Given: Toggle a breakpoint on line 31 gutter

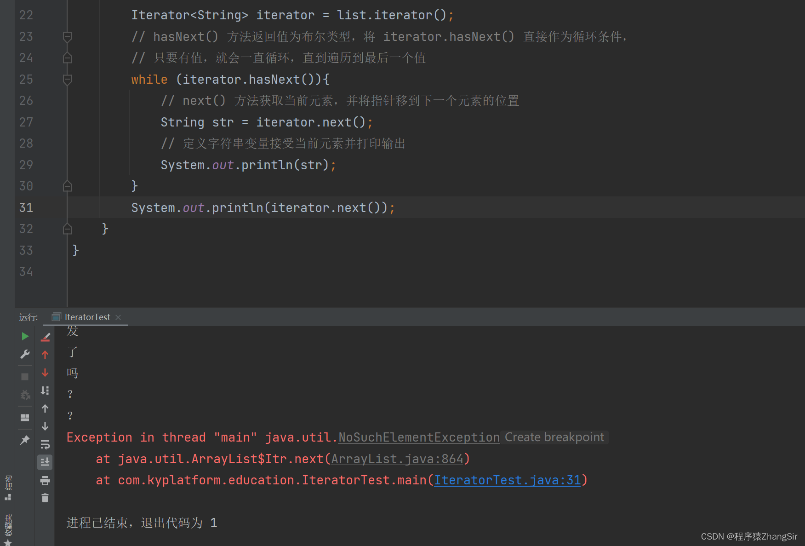Looking at the screenshot, I should (51, 207).
